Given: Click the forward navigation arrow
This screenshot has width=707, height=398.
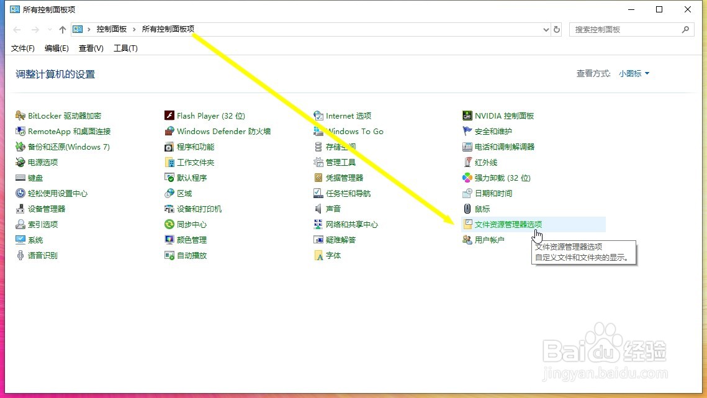Looking at the screenshot, I should point(35,29).
